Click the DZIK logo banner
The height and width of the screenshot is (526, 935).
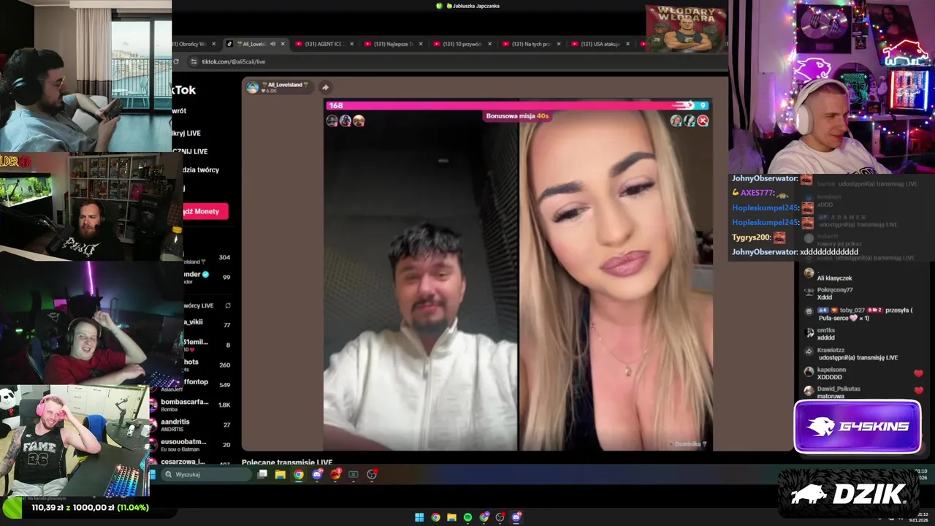coord(849,493)
